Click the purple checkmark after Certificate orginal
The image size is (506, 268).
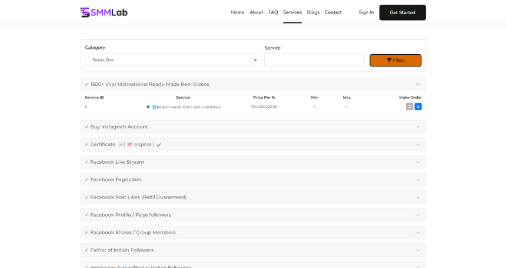[x=158, y=145]
